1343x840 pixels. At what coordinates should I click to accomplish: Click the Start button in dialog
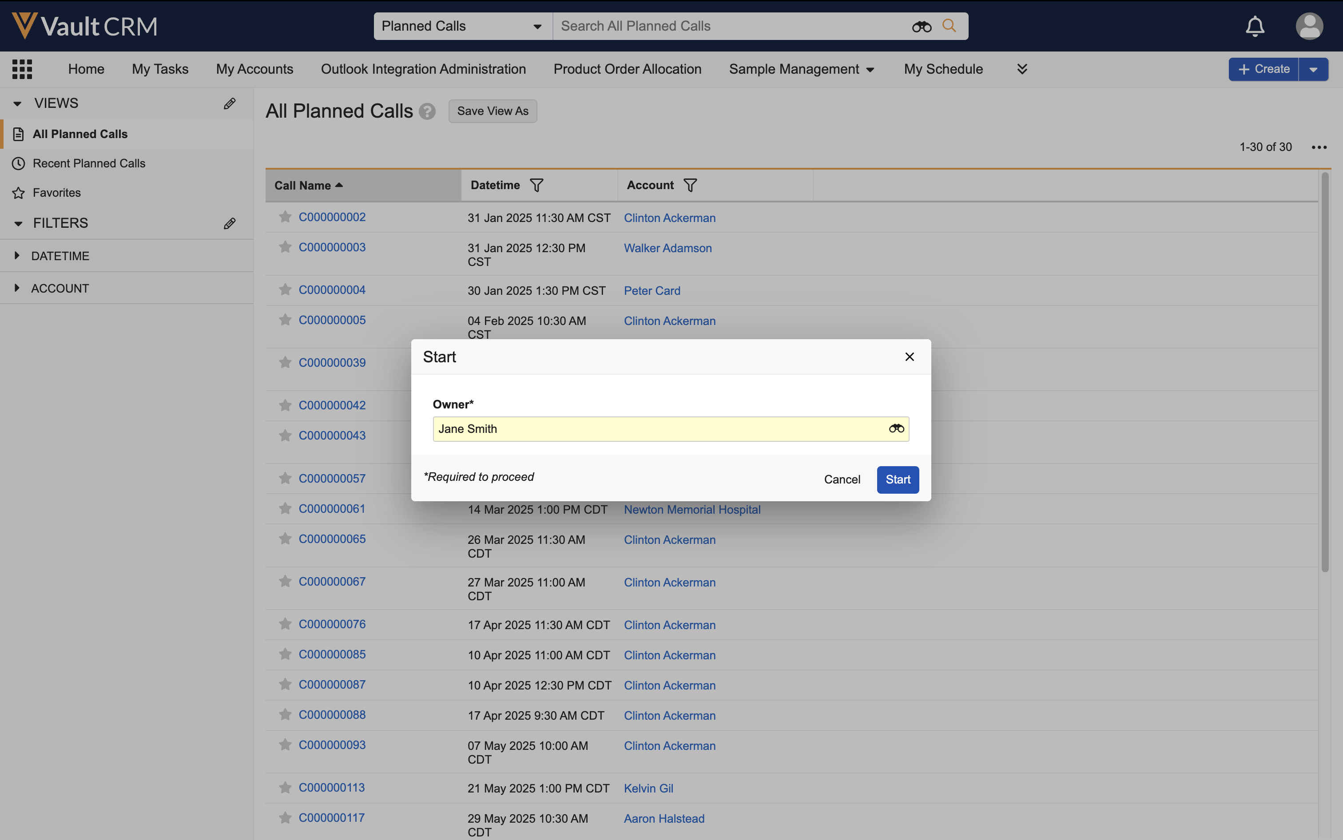point(898,479)
